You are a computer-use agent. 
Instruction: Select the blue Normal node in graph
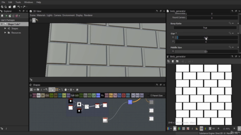coord(130,102)
